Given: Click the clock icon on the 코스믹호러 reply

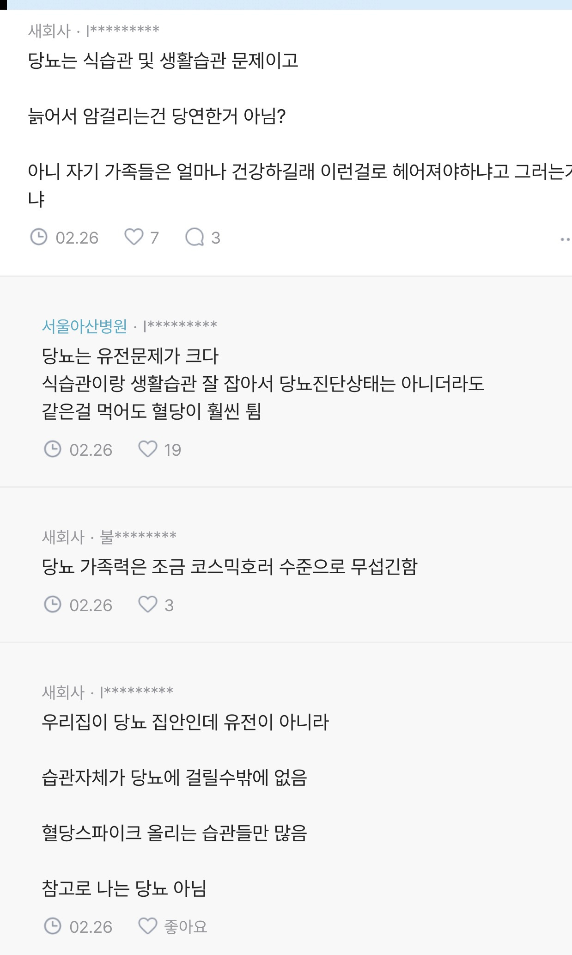Looking at the screenshot, I should [53, 605].
